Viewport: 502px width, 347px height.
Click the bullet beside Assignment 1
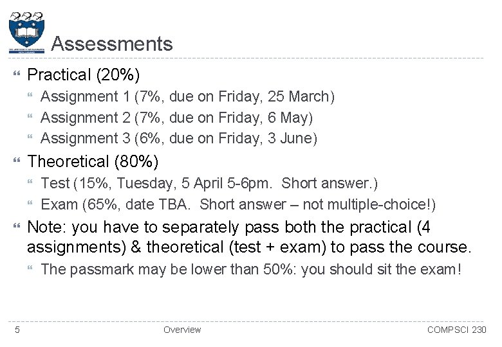(x=32, y=97)
